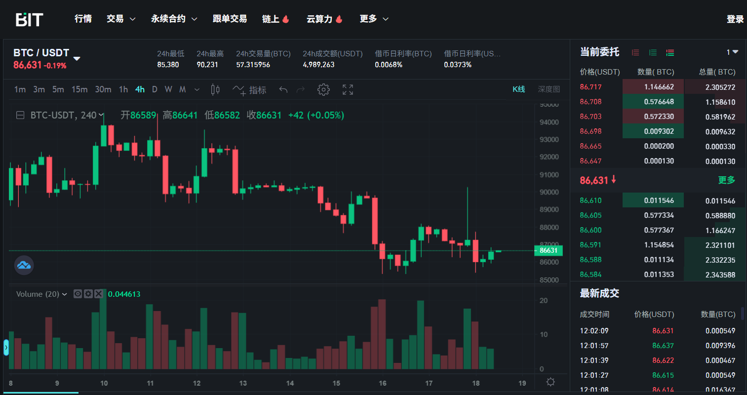This screenshot has width=747, height=395.
Task: Expand more timeframe intervals chevron
Action: click(197, 90)
